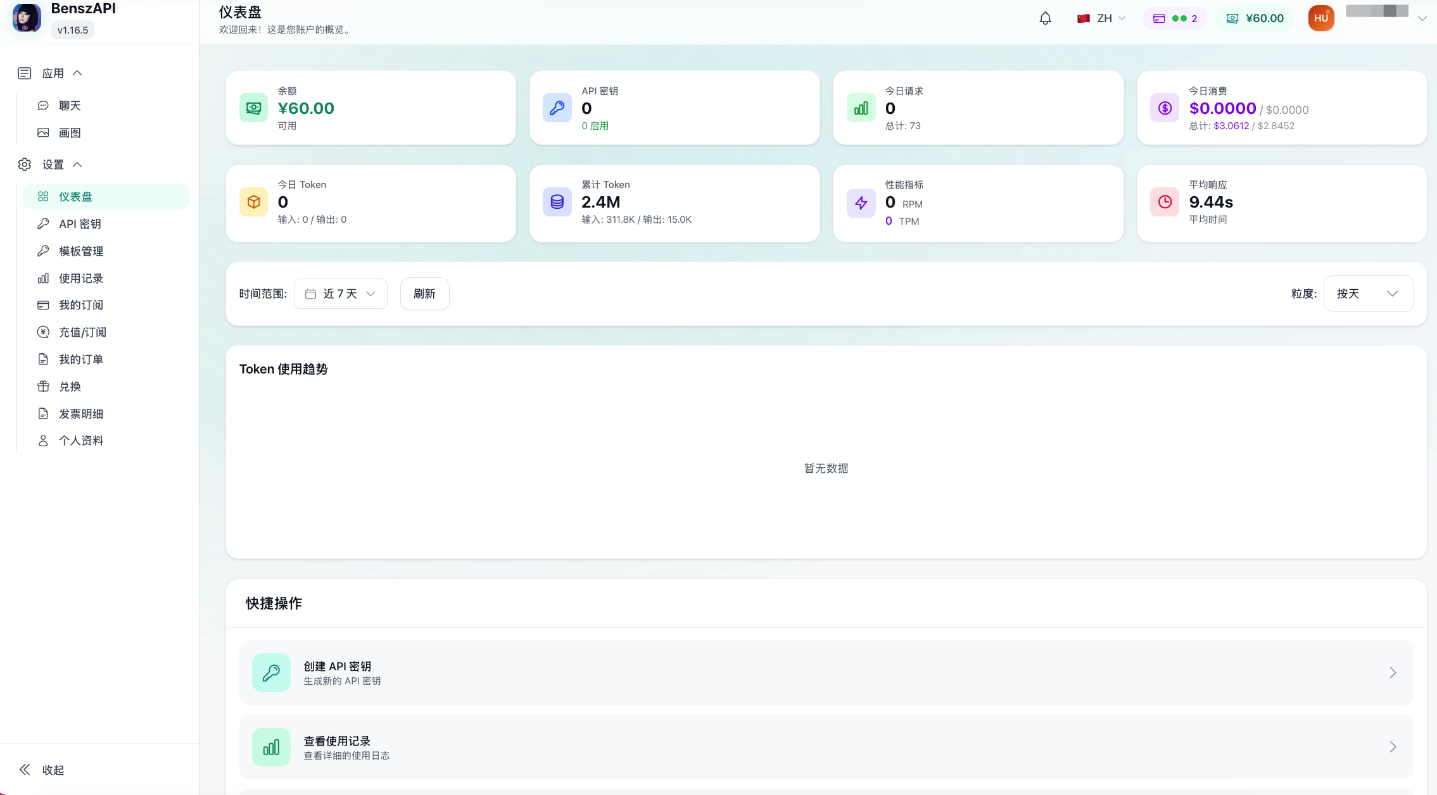1437x795 pixels.
Task: Click the key icon in 创建 API 密钥 row
Action: (x=271, y=673)
